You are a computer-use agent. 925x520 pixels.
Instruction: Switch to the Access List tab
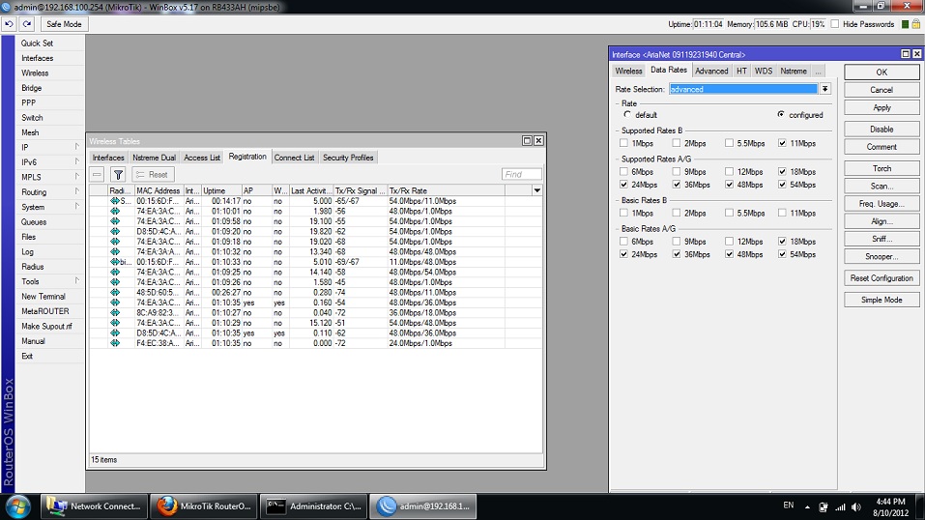(x=202, y=158)
